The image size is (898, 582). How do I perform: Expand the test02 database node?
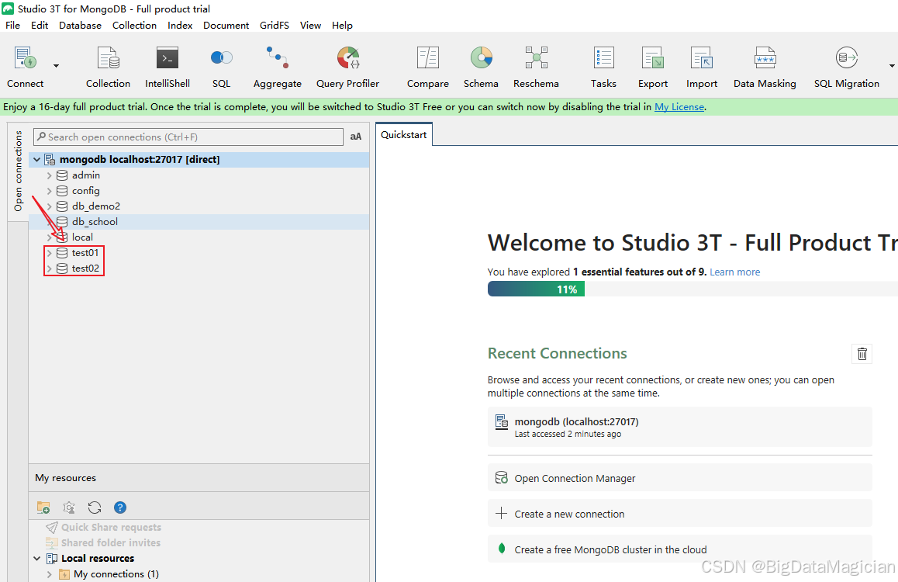tap(50, 268)
